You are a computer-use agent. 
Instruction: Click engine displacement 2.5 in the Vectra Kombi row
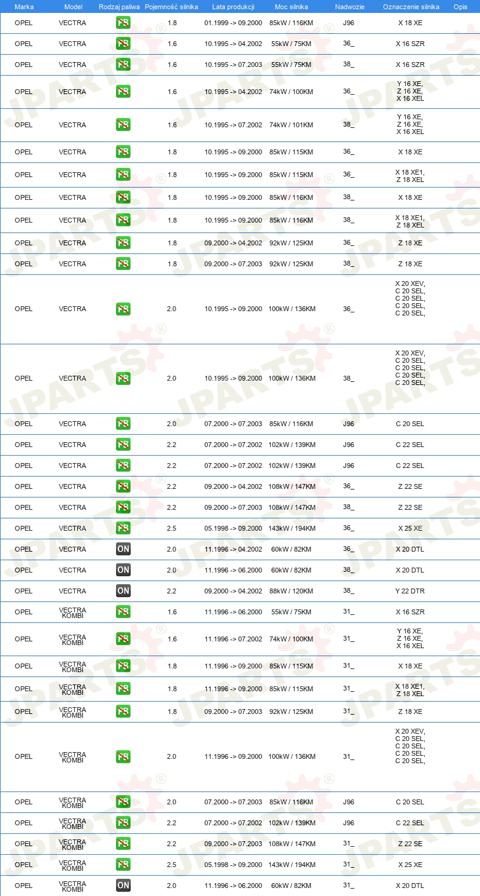[172, 865]
